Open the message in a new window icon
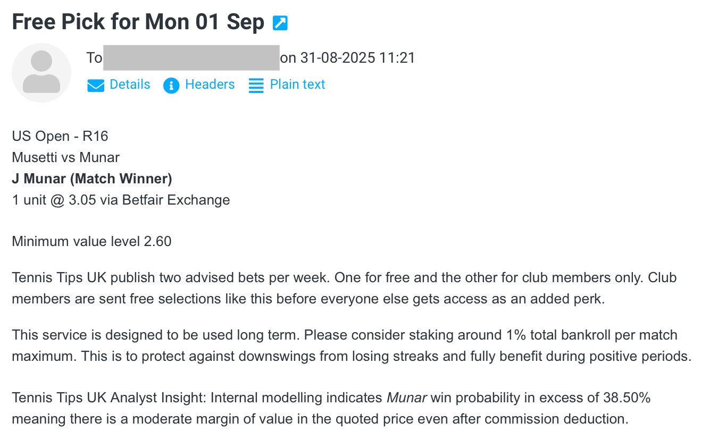 click(280, 23)
